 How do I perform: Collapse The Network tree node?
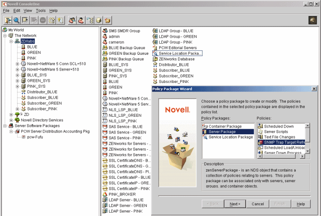5,36
